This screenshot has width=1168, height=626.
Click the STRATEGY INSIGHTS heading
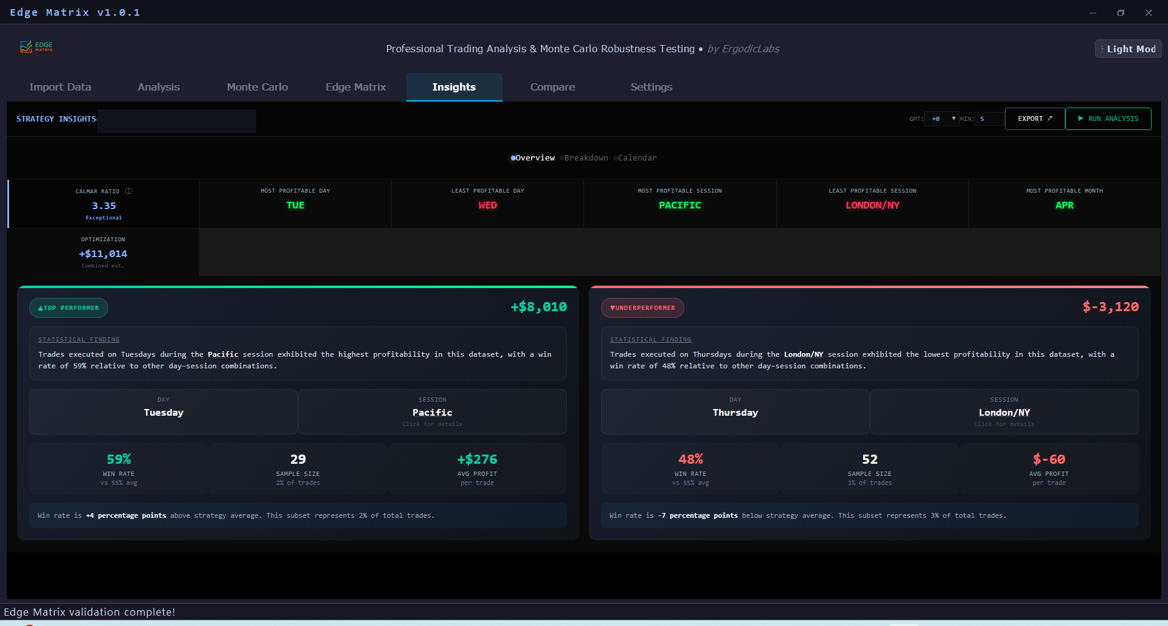click(x=56, y=119)
